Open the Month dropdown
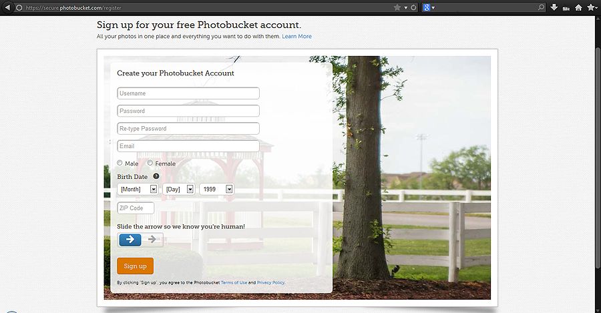Viewport: 601px width, 313px height. (137, 189)
